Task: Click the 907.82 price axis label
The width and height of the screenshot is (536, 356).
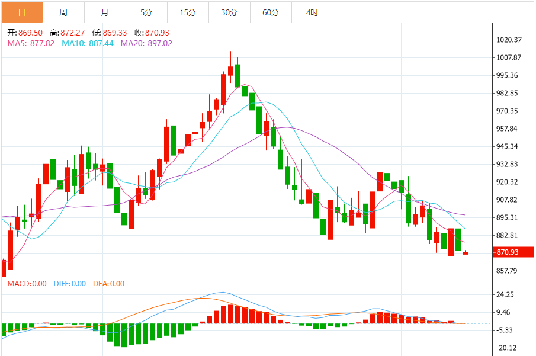Action: 508,200
